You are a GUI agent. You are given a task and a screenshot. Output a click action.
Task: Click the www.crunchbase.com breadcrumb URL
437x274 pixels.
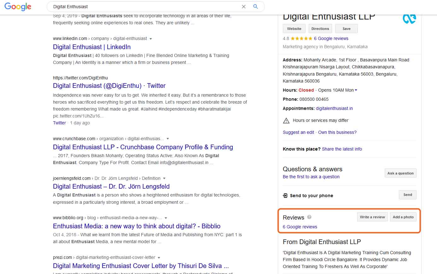[74, 139]
